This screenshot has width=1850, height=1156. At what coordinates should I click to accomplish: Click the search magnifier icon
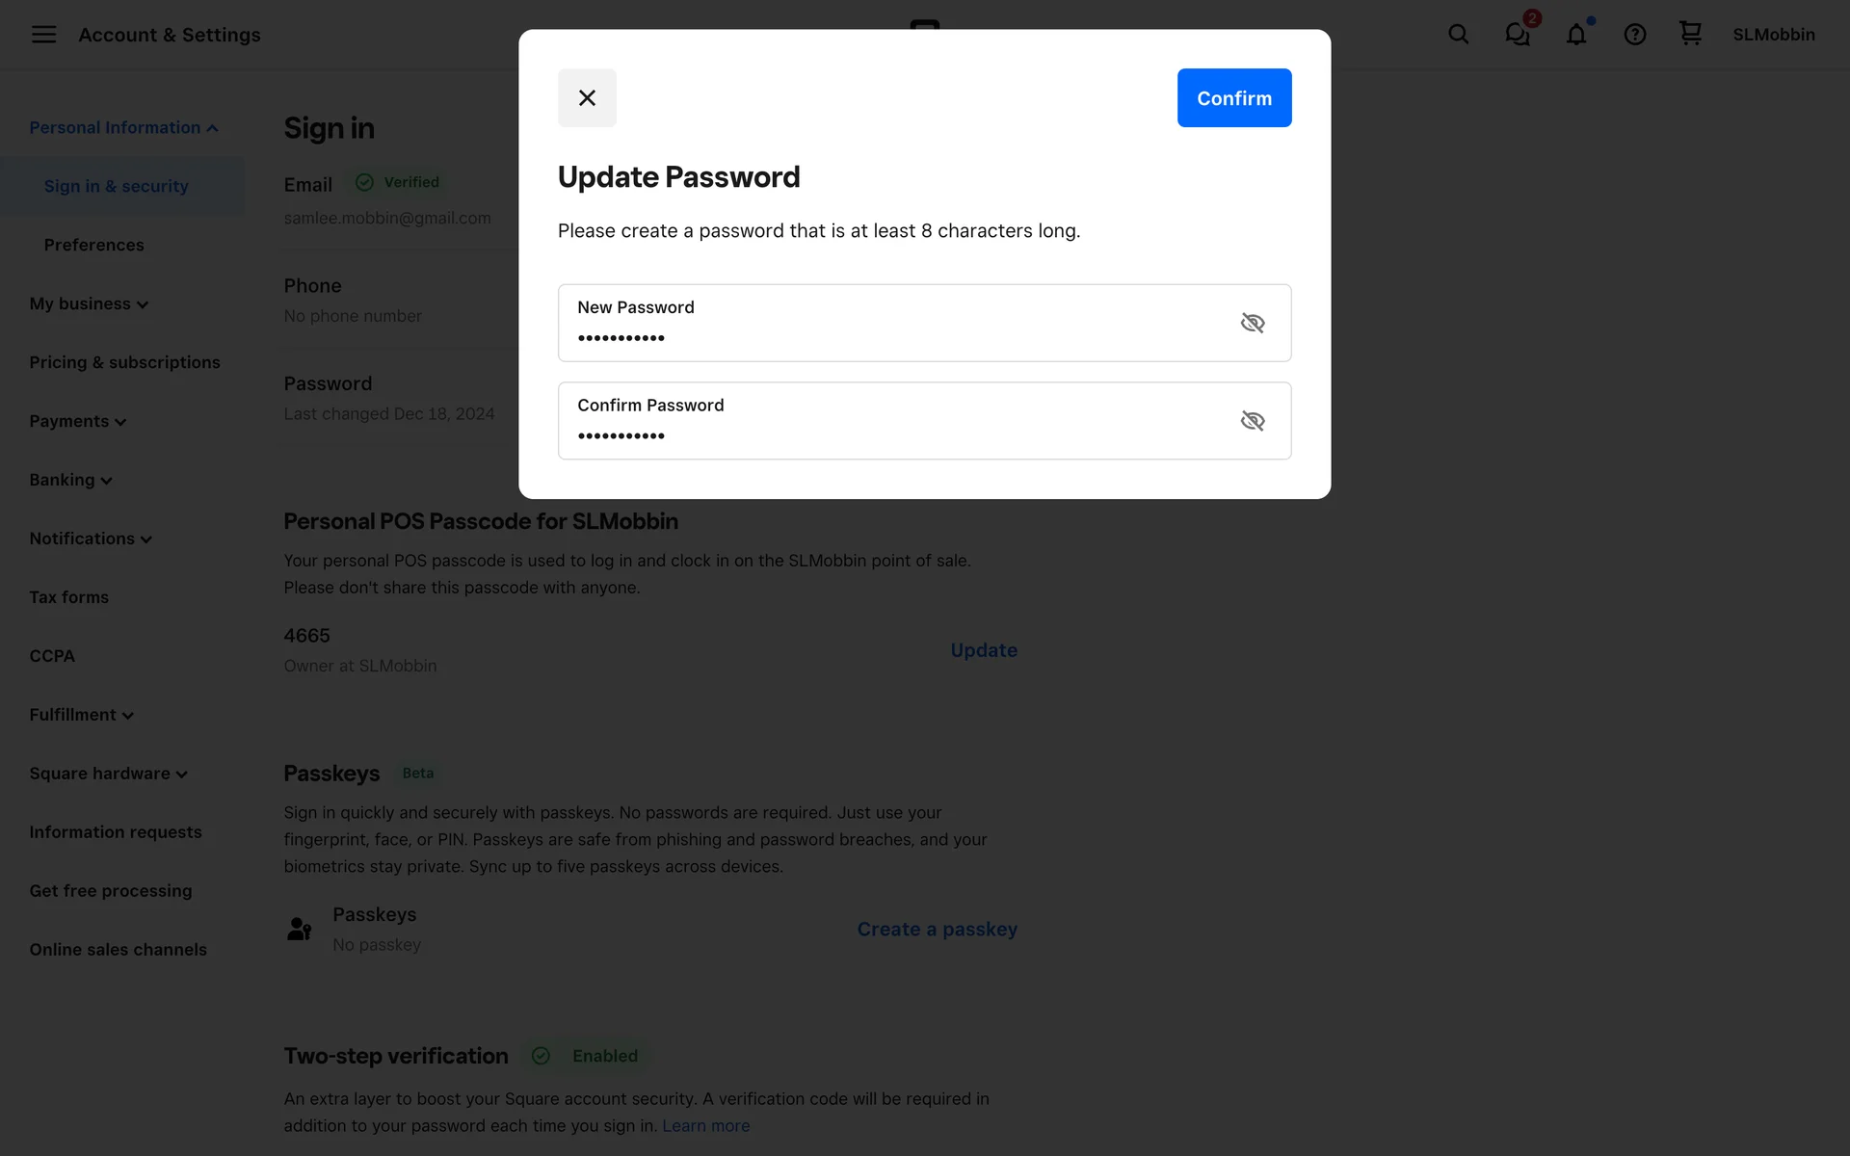click(1458, 35)
